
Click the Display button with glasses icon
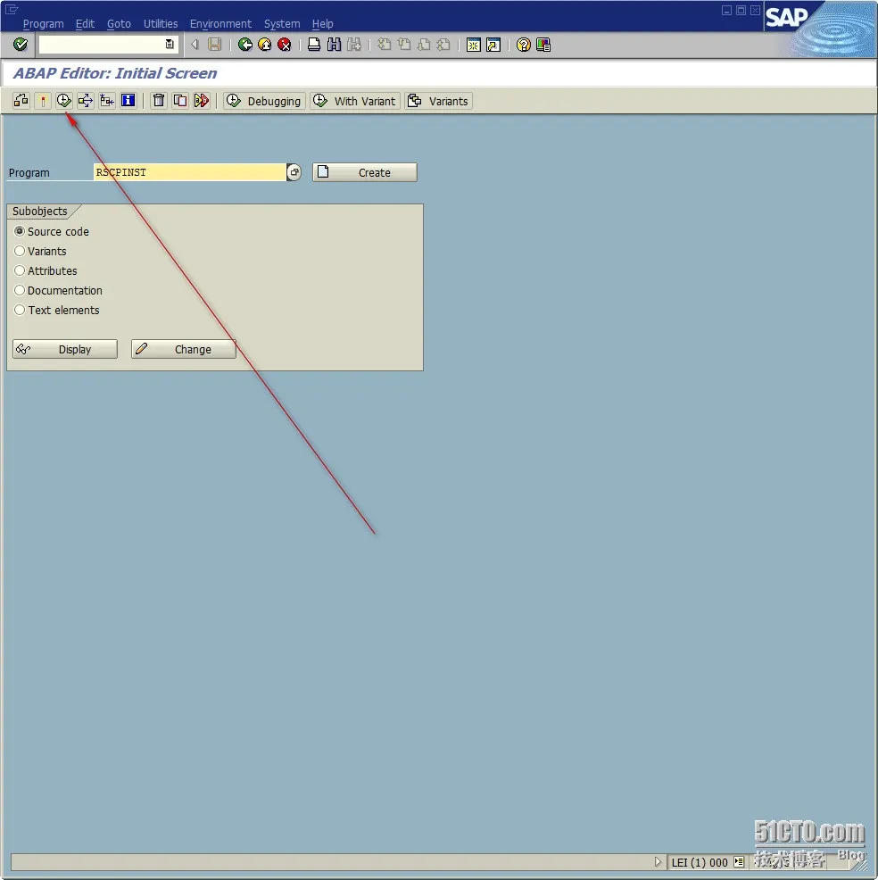pyautogui.click(x=65, y=349)
